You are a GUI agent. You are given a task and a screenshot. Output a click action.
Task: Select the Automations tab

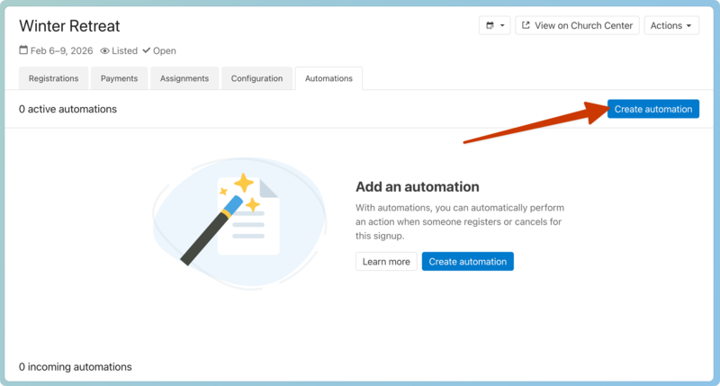coord(328,78)
